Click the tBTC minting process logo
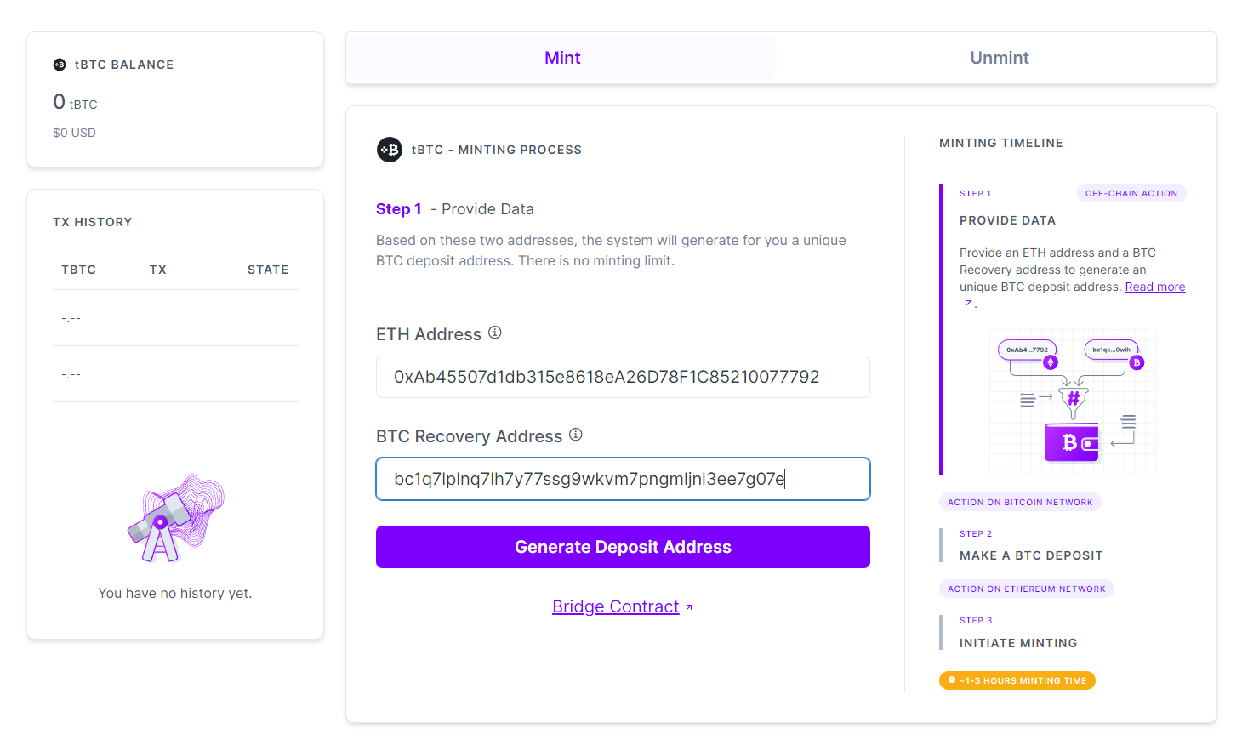The image size is (1242, 751). point(389,150)
